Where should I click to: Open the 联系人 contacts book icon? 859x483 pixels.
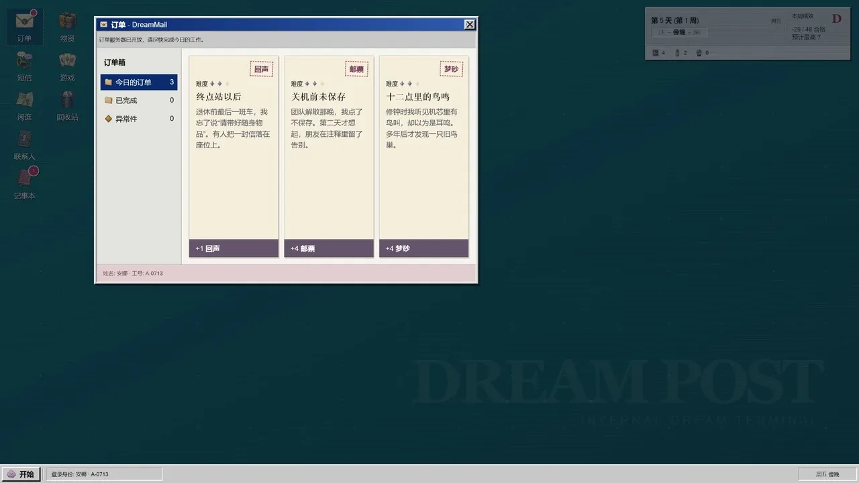[x=25, y=145]
